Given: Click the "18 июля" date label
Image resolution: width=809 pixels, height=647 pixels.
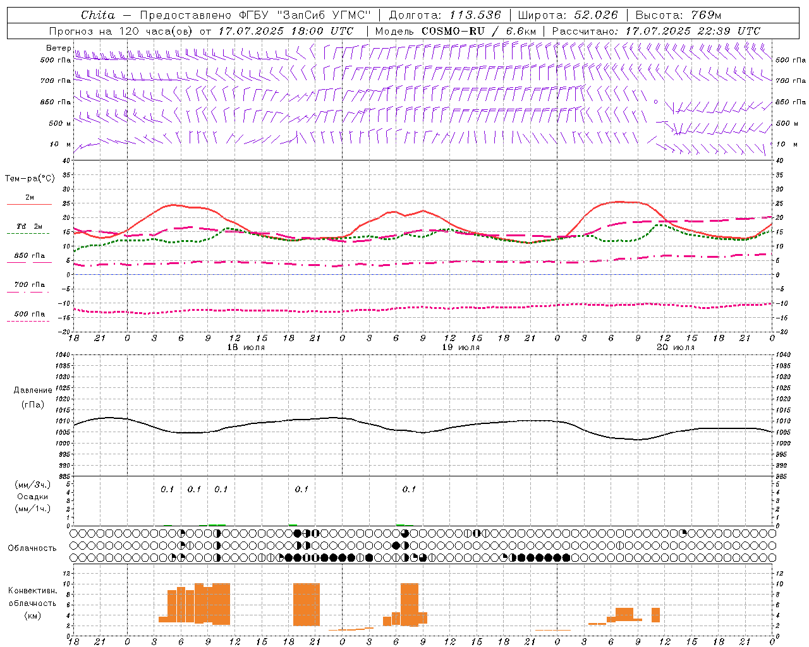Looking at the screenshot, I should 246,348.
